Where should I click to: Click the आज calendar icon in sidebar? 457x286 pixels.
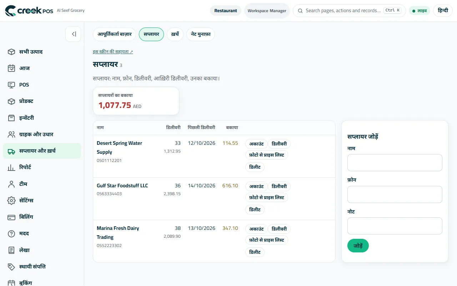[x=11, y=68]
